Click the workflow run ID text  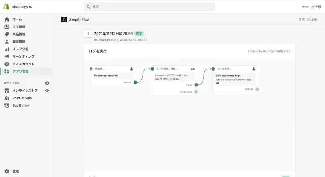click(x=121, y=40)
